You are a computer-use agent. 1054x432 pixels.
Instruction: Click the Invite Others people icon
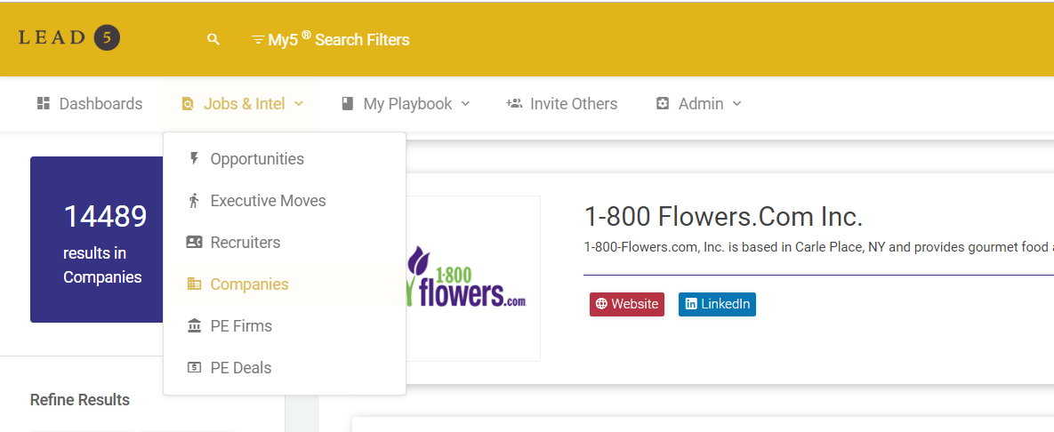coord(514,103)
